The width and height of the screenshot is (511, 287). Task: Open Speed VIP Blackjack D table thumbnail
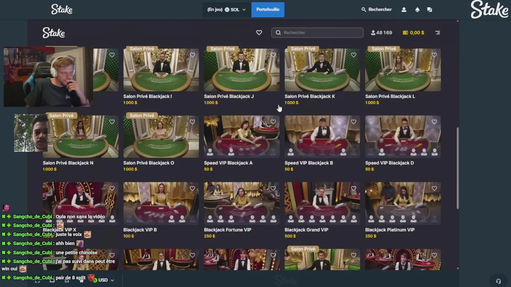[x=403, y=137]
